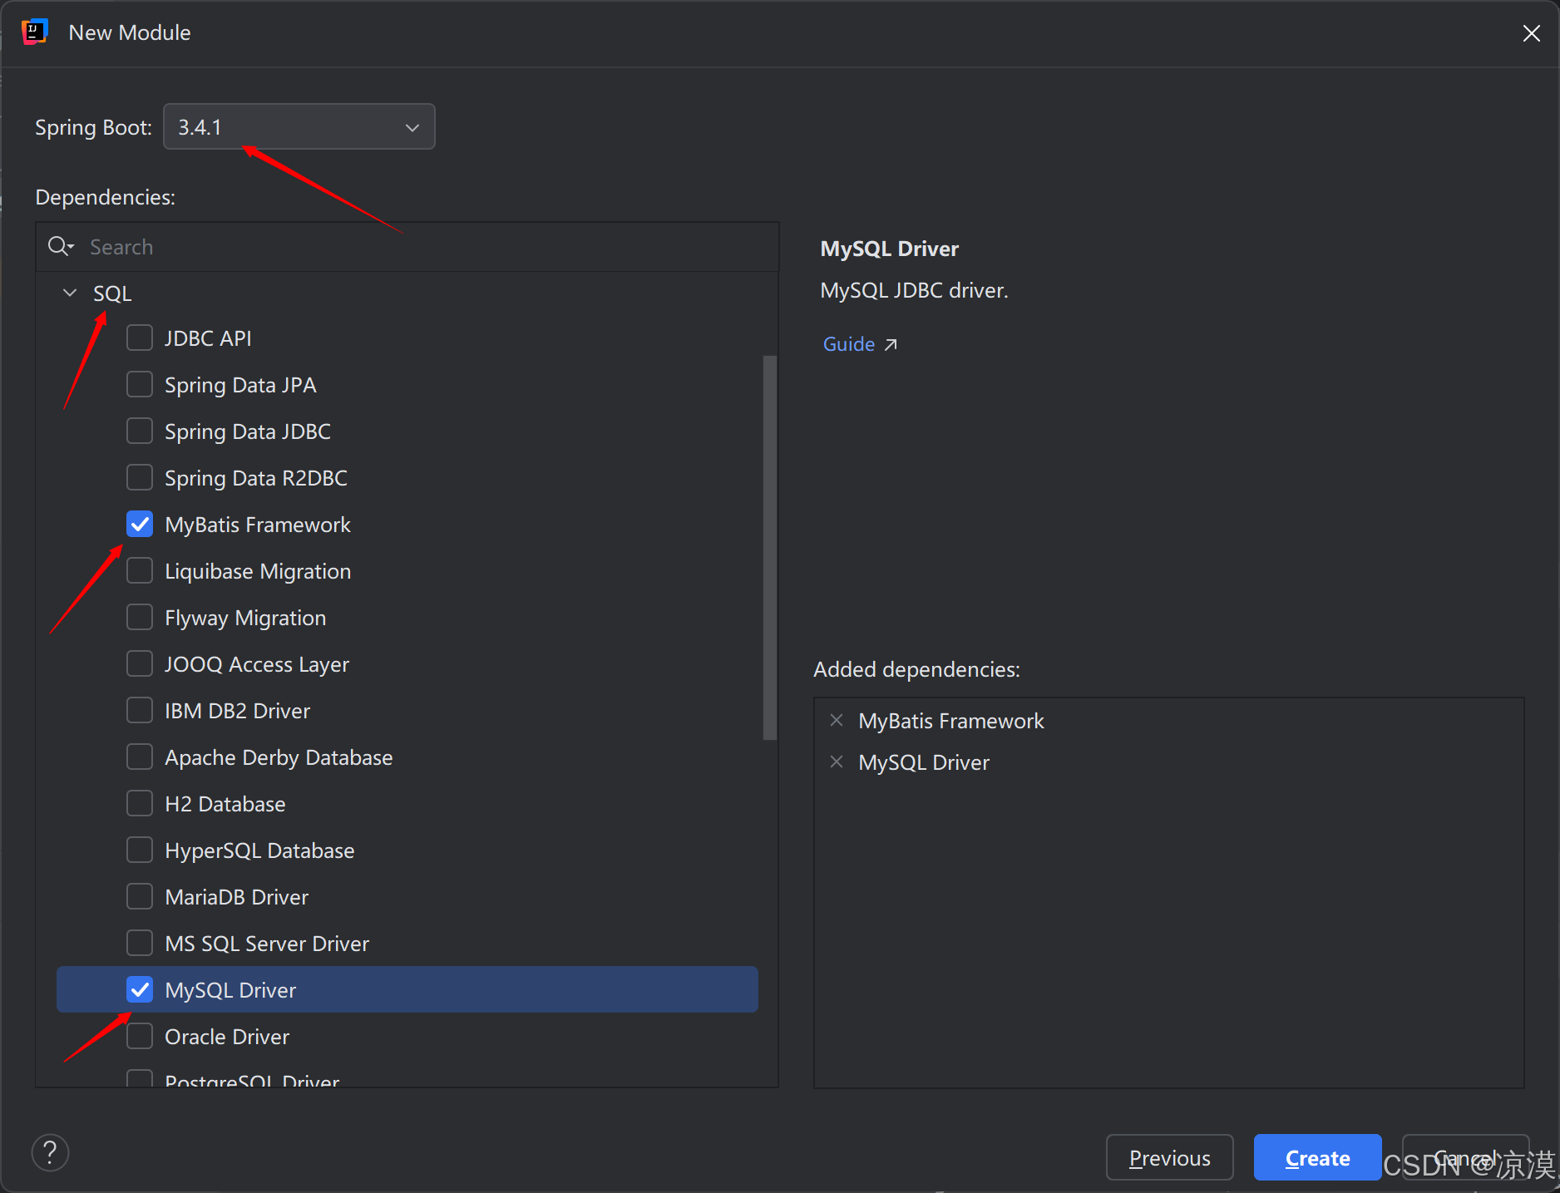This screenshot has height=1193, width=1560.
Task: Focus the dependencies Search field
Action: point(407,247)
